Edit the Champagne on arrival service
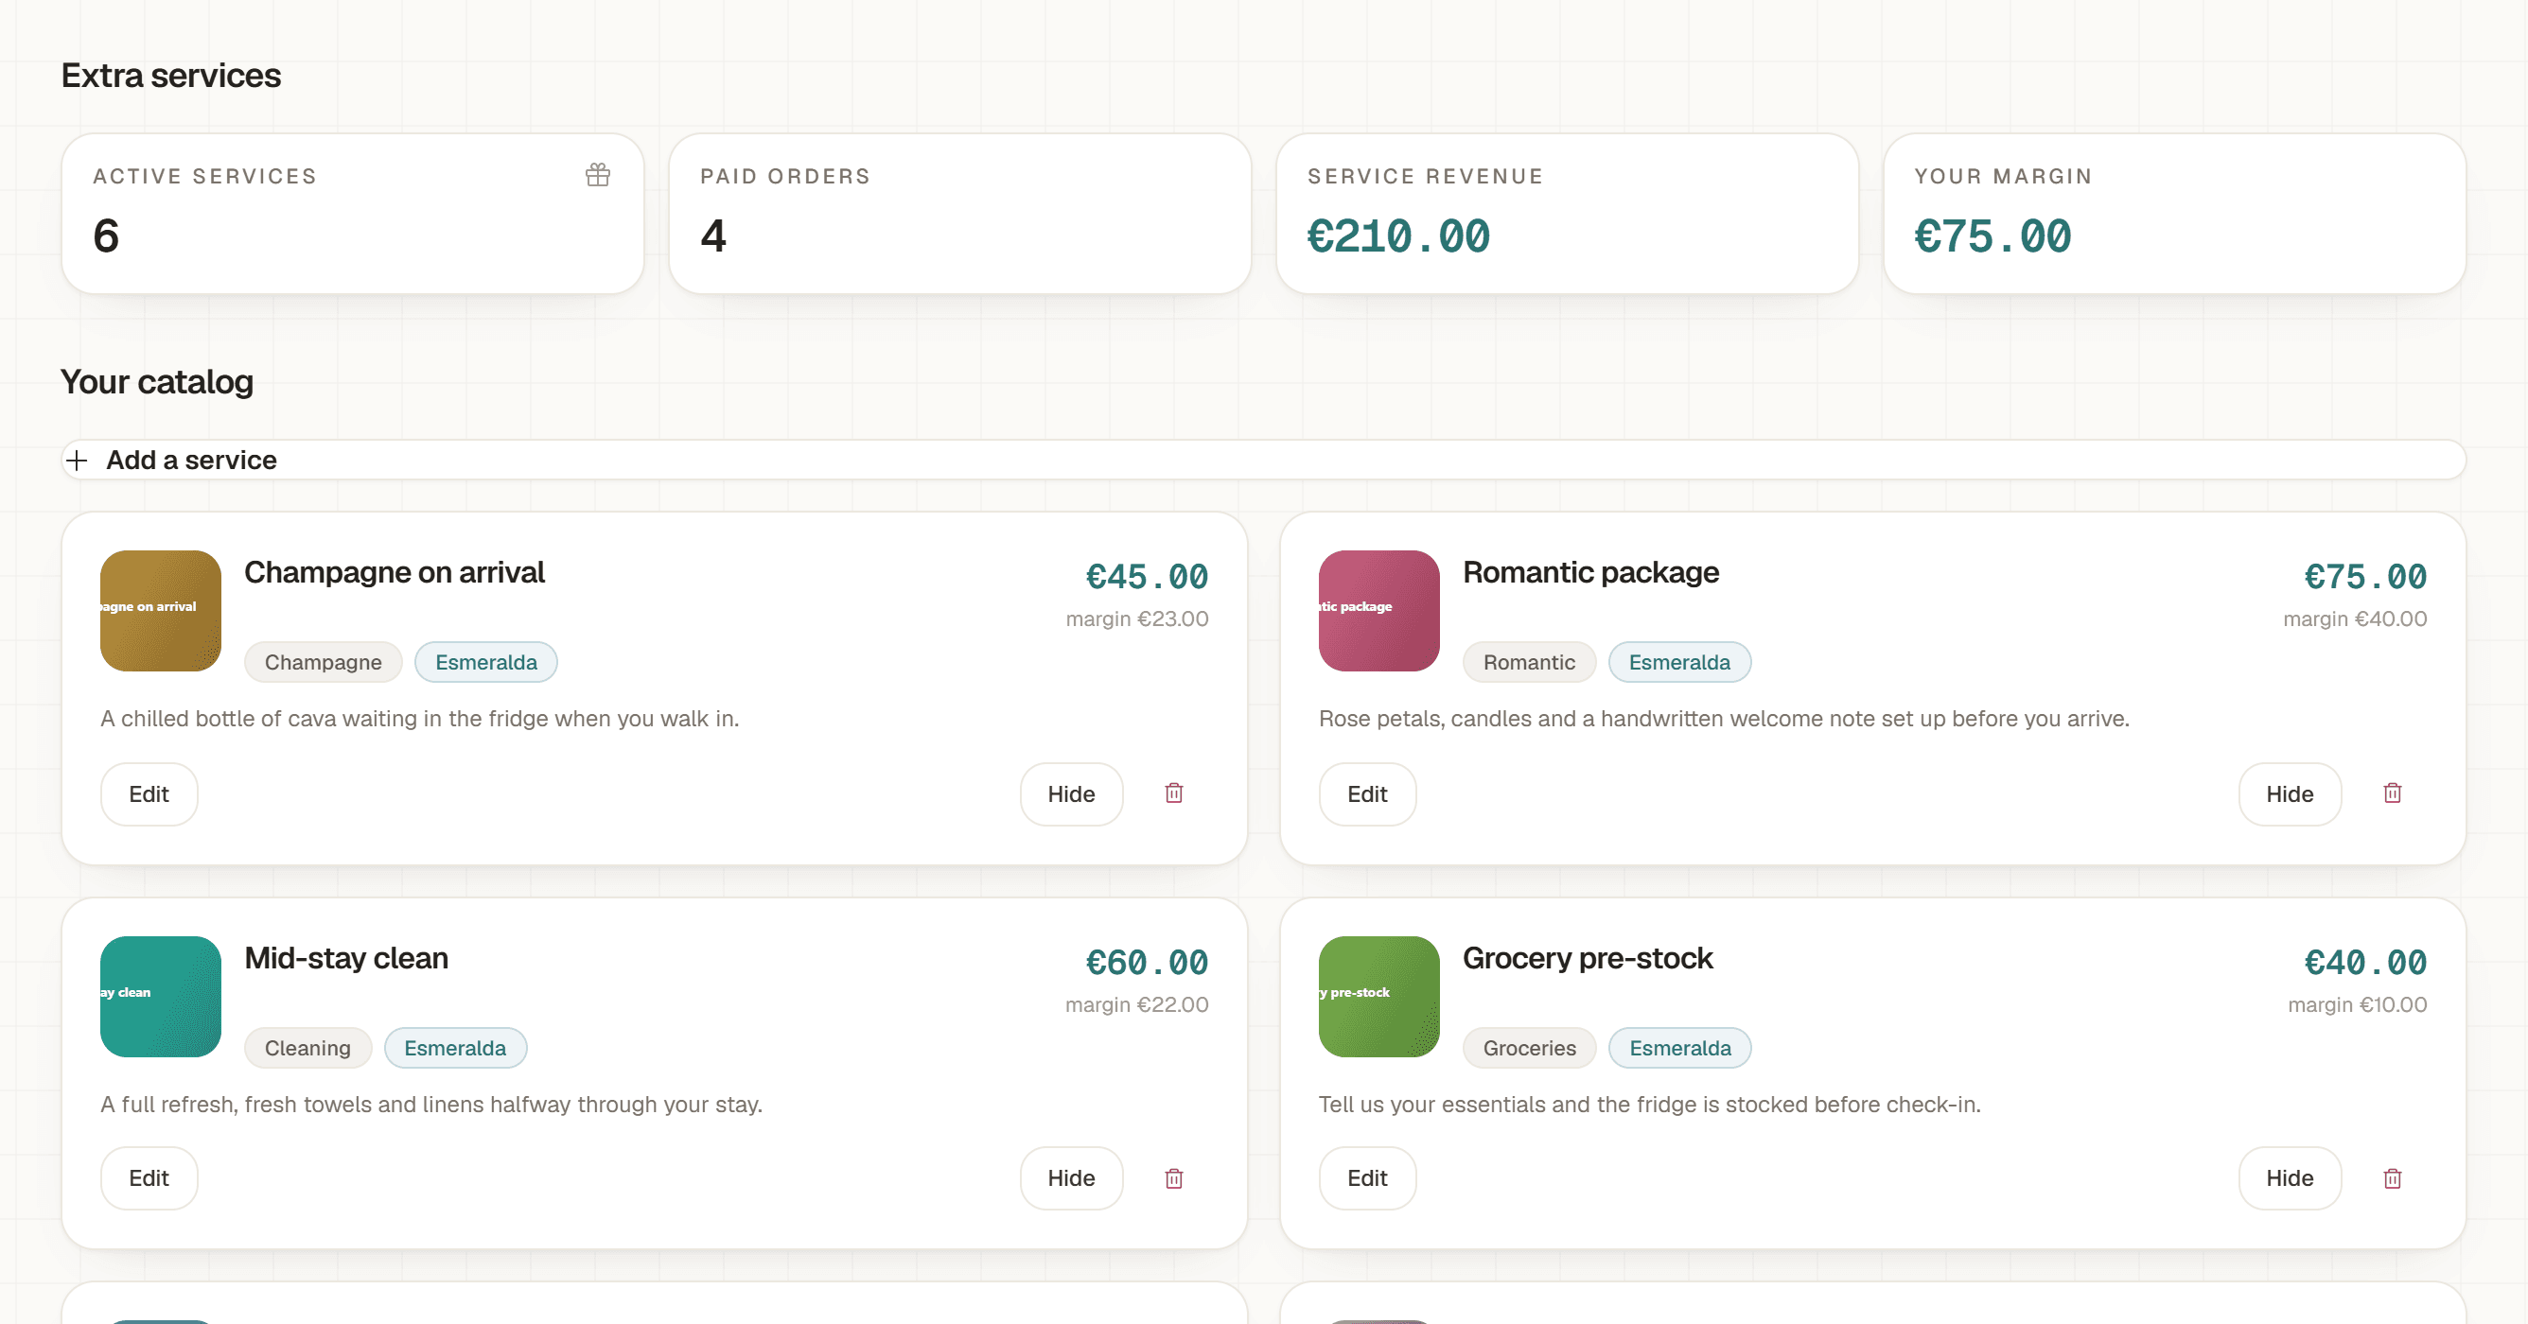 [x=149, y=793]
